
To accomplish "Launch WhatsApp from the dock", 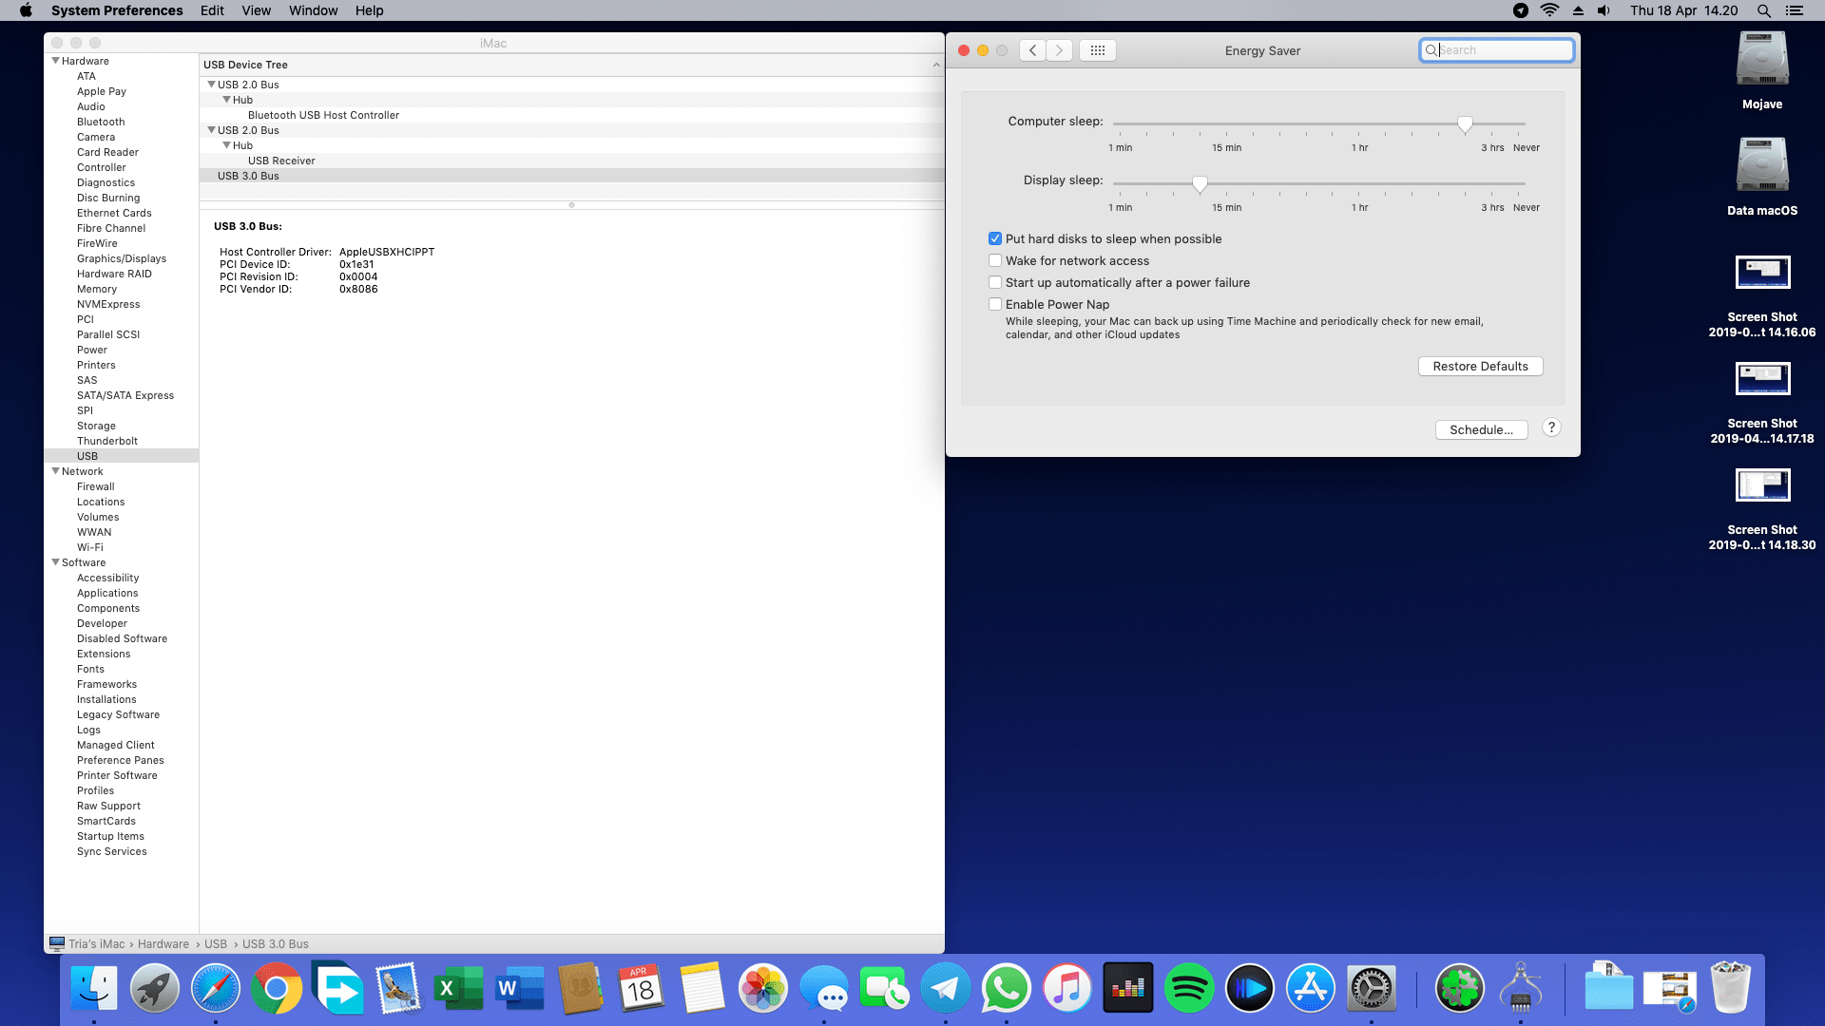I will 1006,989.
